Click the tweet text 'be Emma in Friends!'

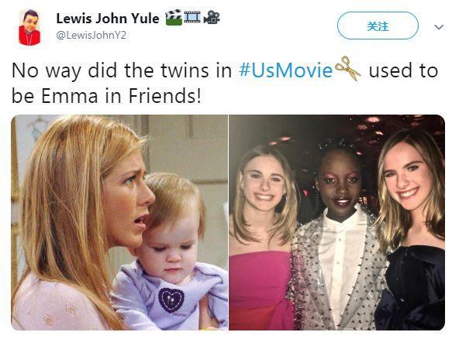106,96
